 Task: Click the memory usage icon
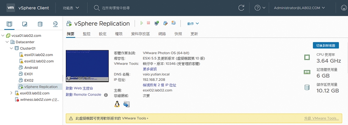coord(307,72)
